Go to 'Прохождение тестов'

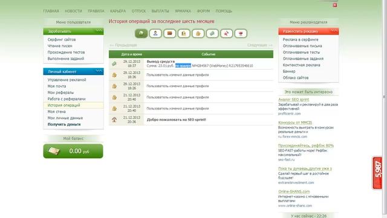pos(66,53)
